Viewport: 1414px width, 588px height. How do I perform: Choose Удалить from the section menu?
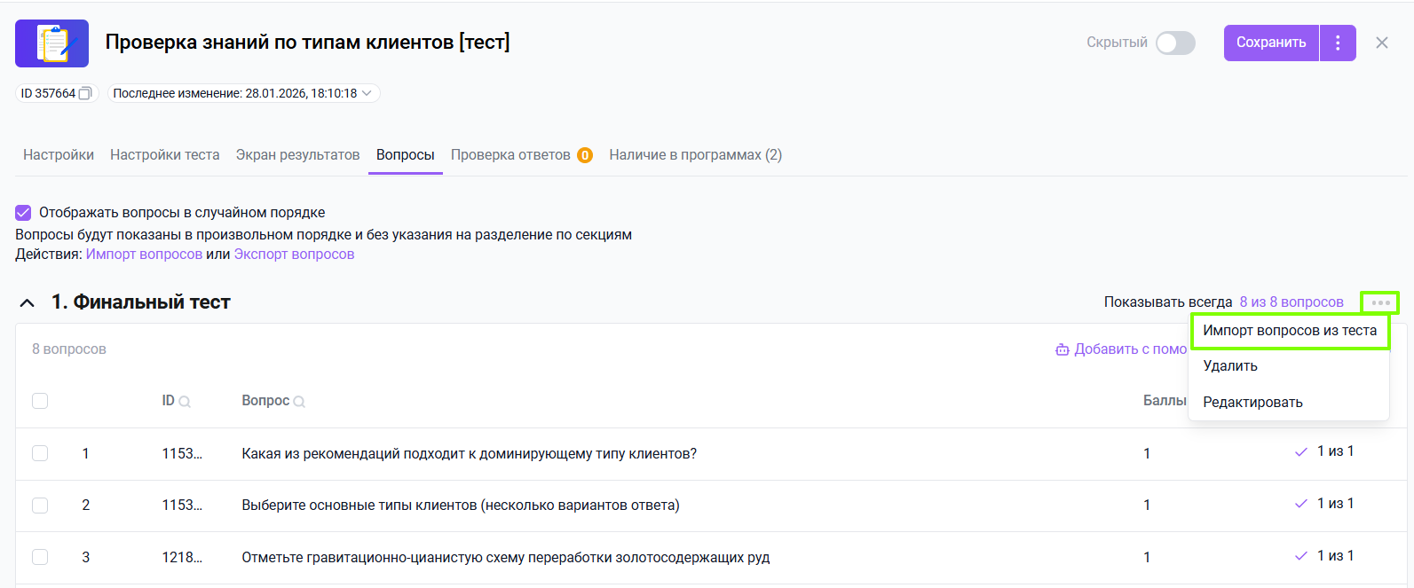click(1230, 365)
